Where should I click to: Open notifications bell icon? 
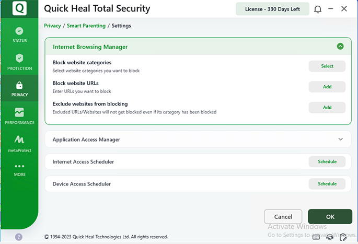(x=318, y=9)
